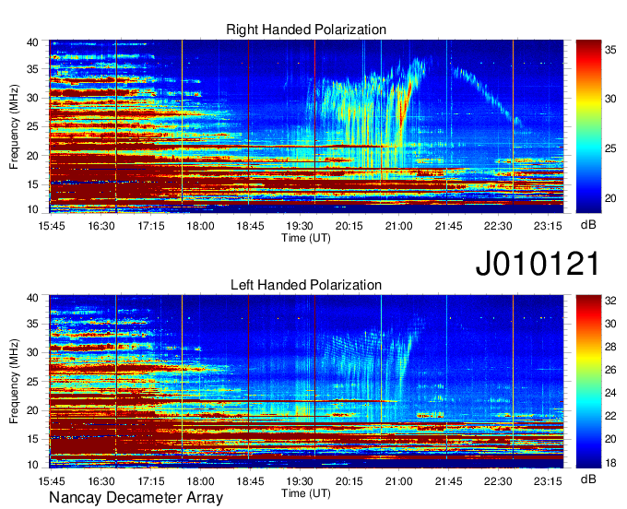Click the 16:30 time tick on Right Handed plot
The height and width of the screenshot is (509, 627).
pyautogui.click(x=101, y=226)
